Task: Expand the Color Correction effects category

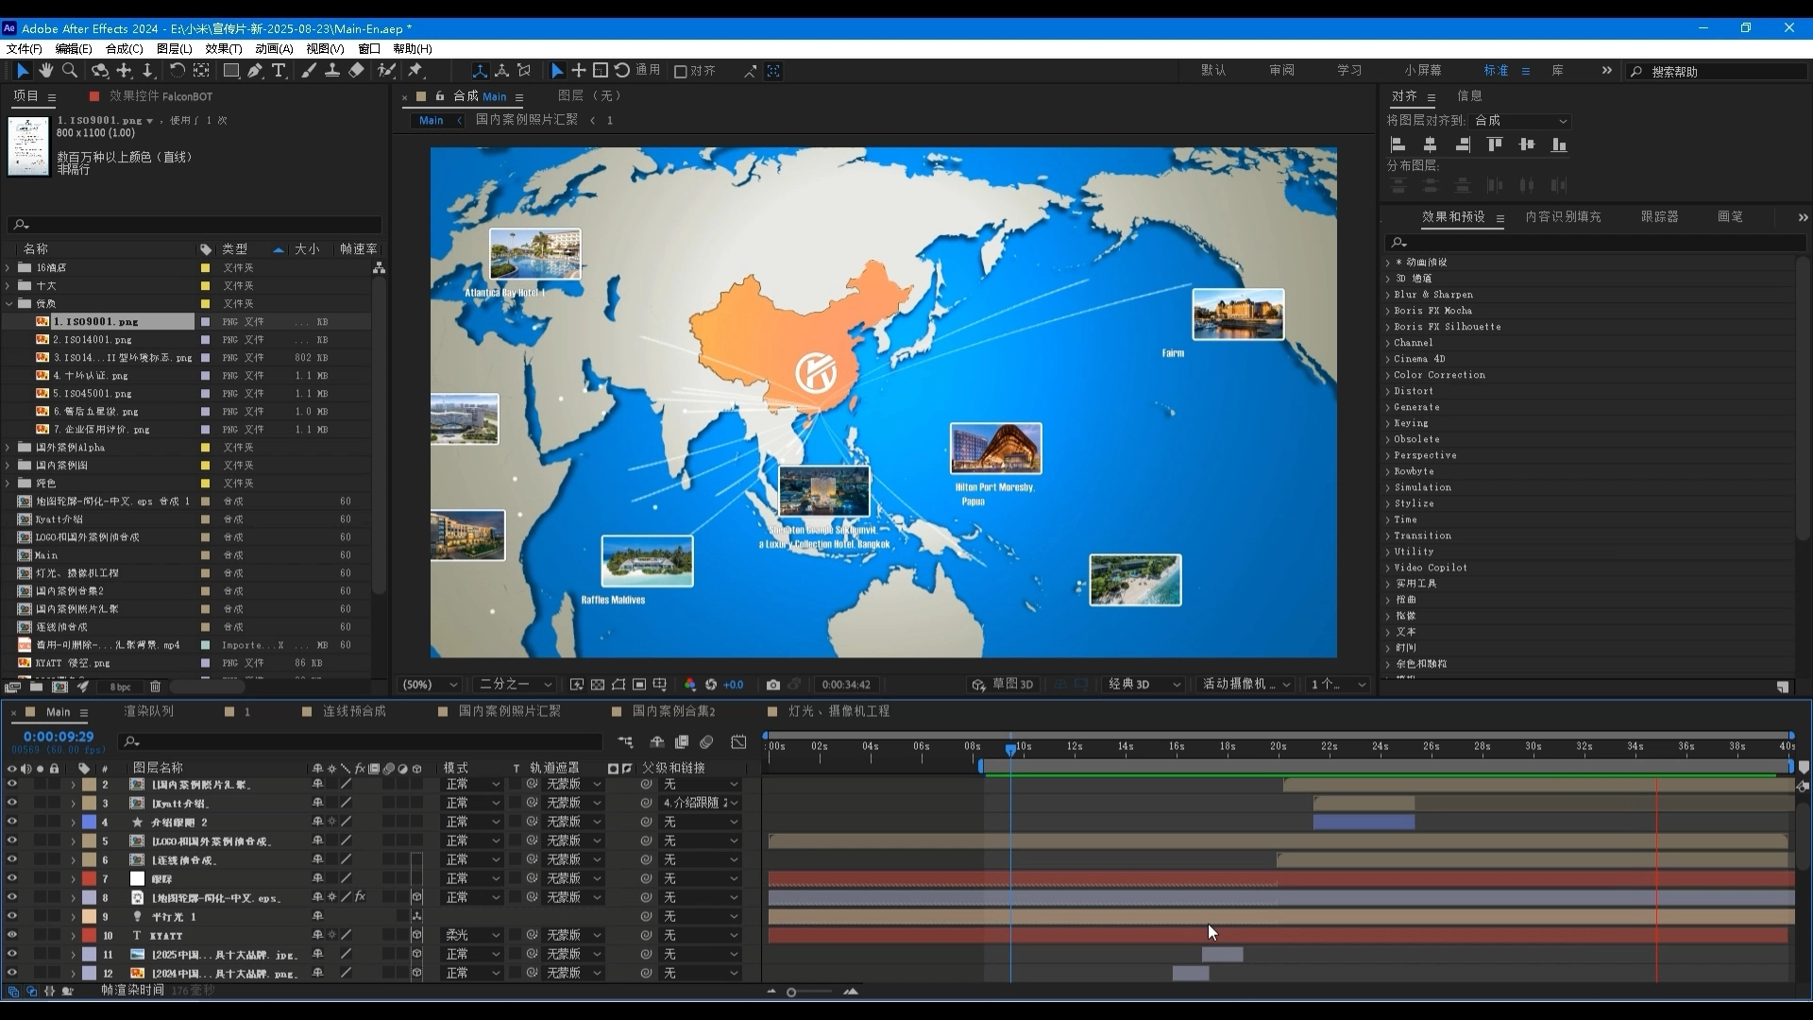Action: pyautogui.click(x=1388, y=375)
